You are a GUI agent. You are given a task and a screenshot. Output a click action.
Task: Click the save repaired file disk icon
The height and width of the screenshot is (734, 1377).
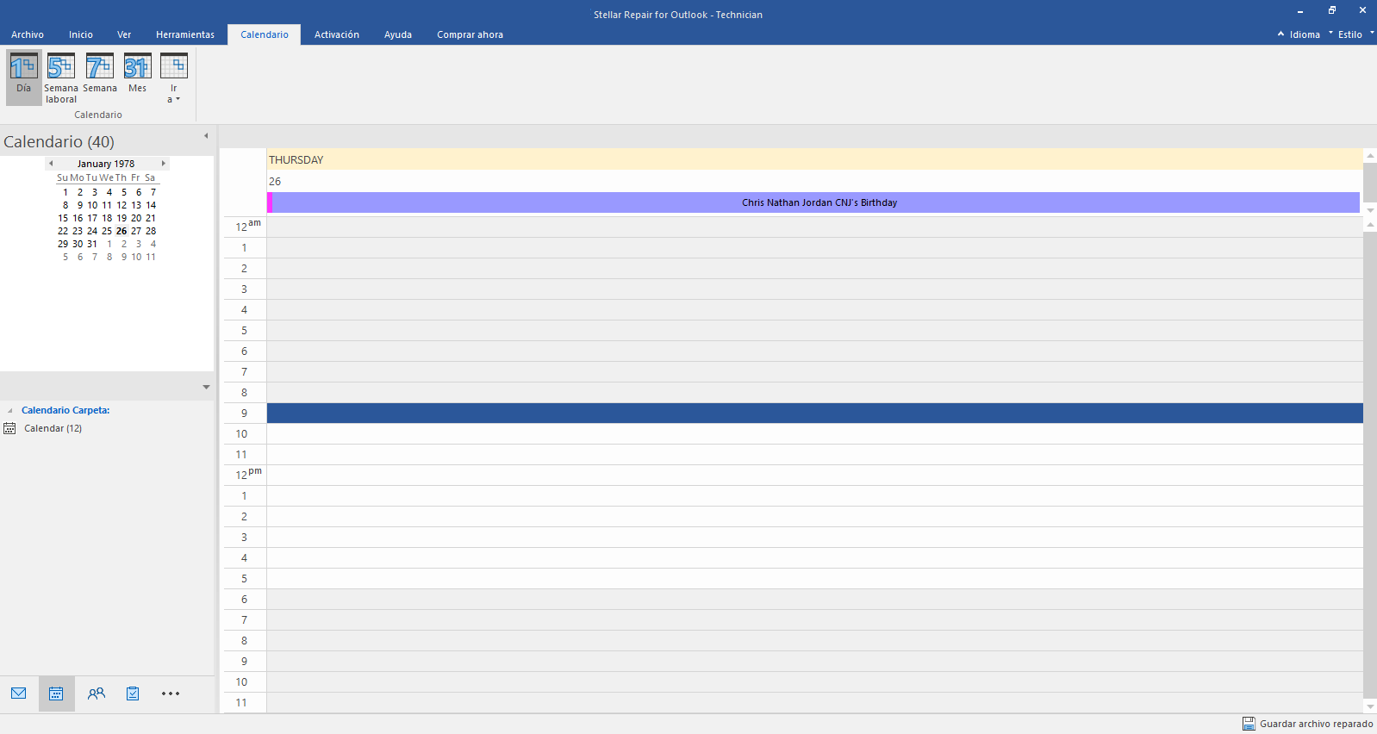(x=1249, y=724)
